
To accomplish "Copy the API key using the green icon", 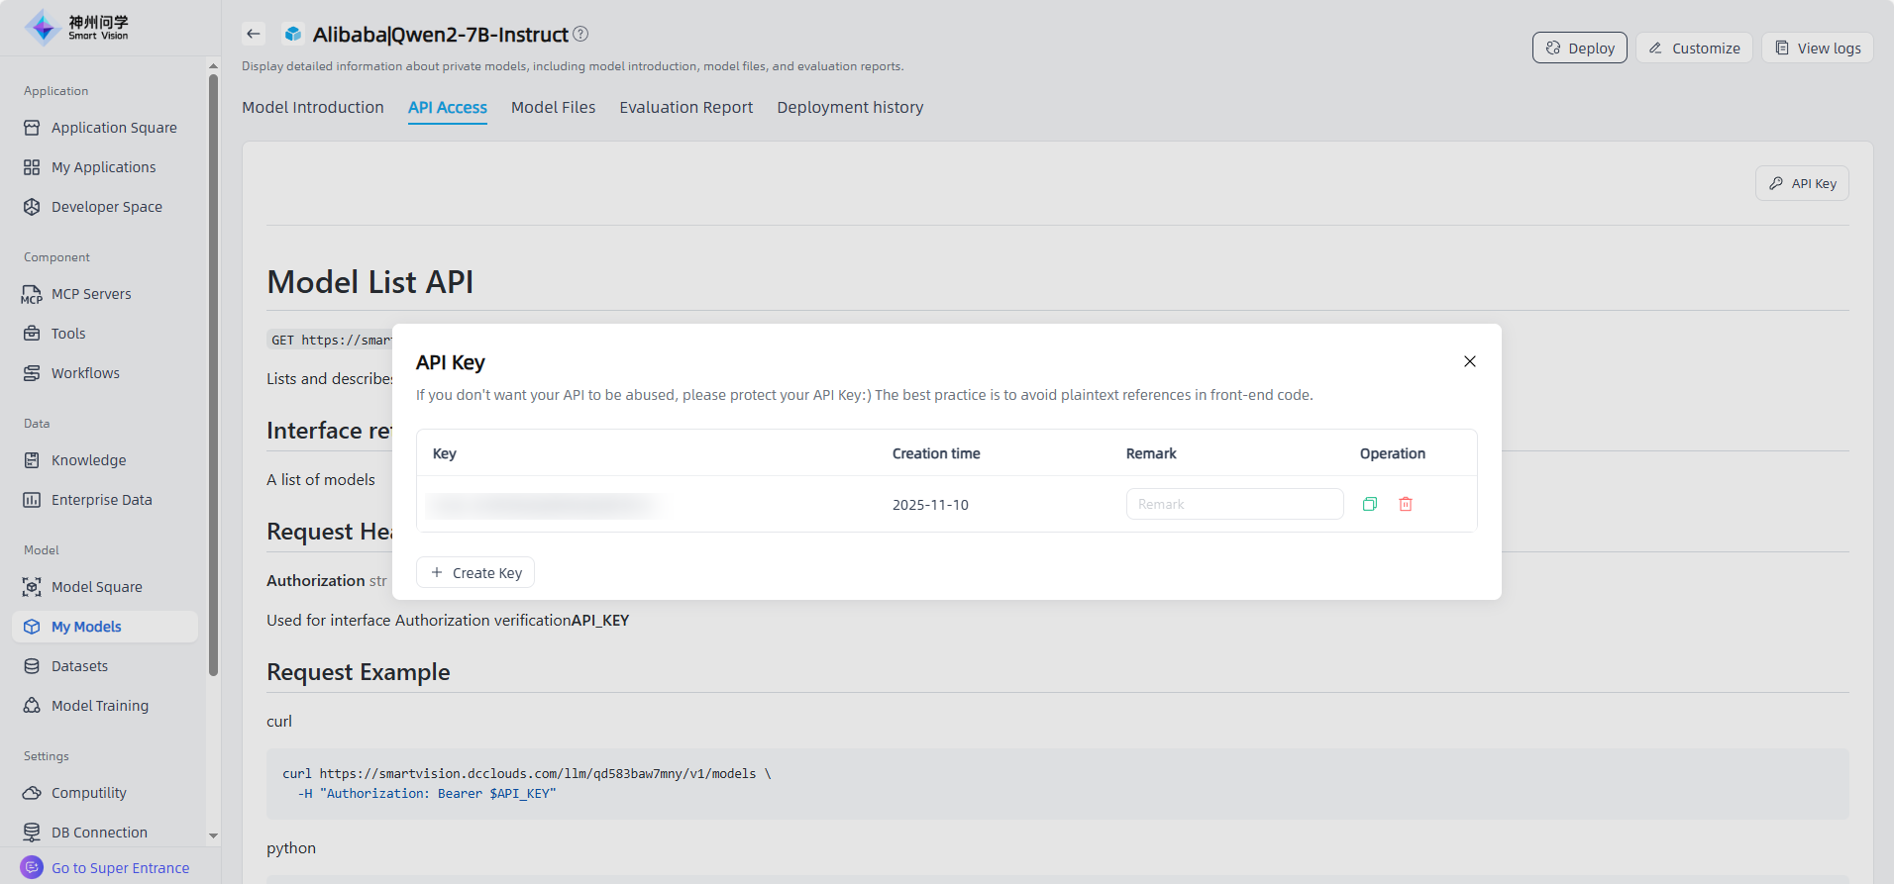I will 1369,504.
